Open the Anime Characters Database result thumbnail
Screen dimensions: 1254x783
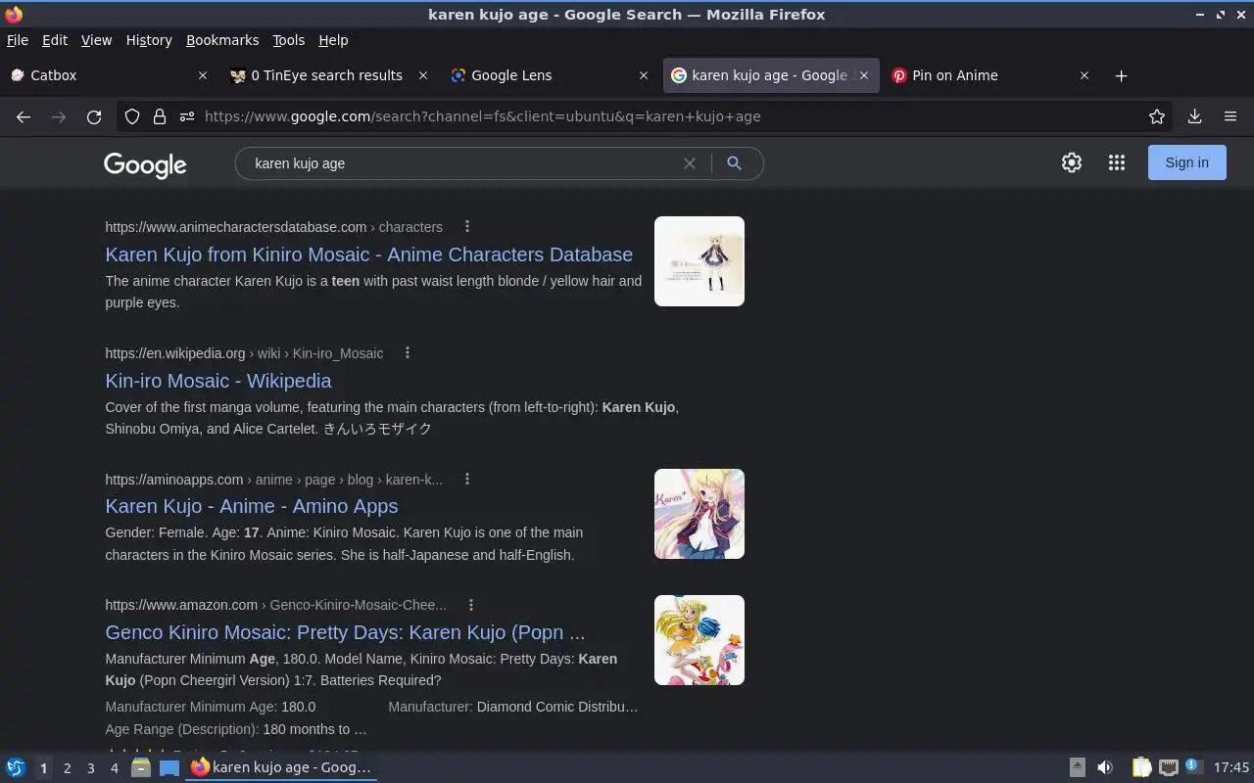pyautogui.click(x=699, y=261)
